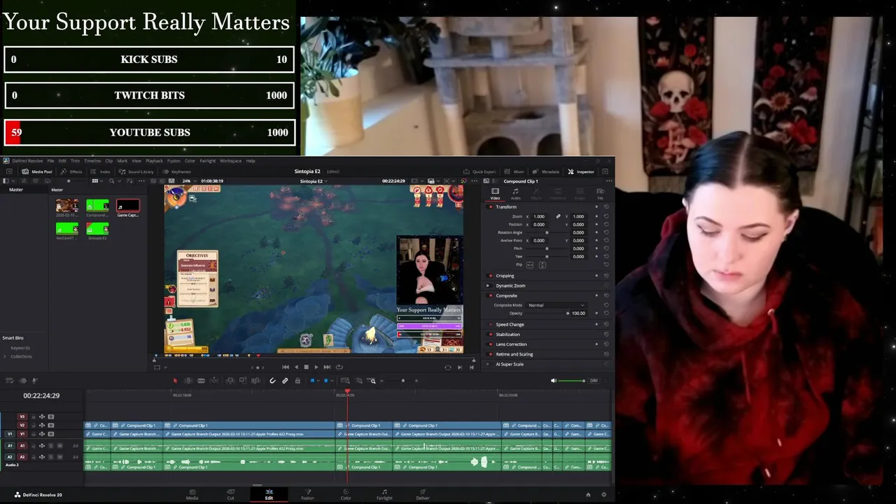Viewport: 896px width, 504px height.
Task: Open the File menu
Action: coord(50,161)
